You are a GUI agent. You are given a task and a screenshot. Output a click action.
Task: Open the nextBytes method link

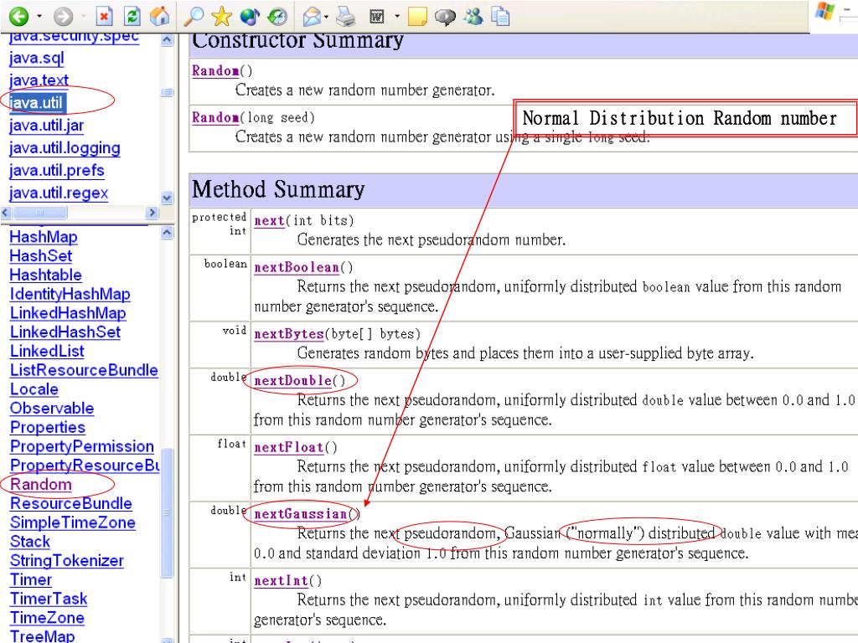point(289,334)
